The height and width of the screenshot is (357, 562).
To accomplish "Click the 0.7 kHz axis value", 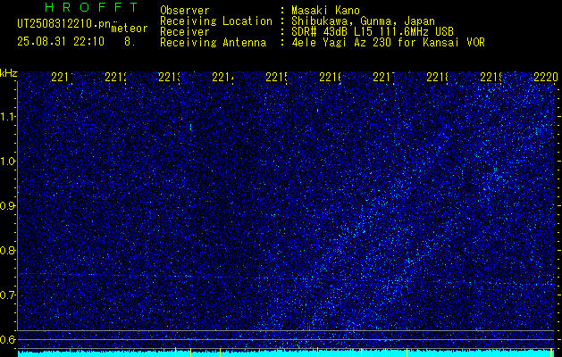I will coord(8,295).
